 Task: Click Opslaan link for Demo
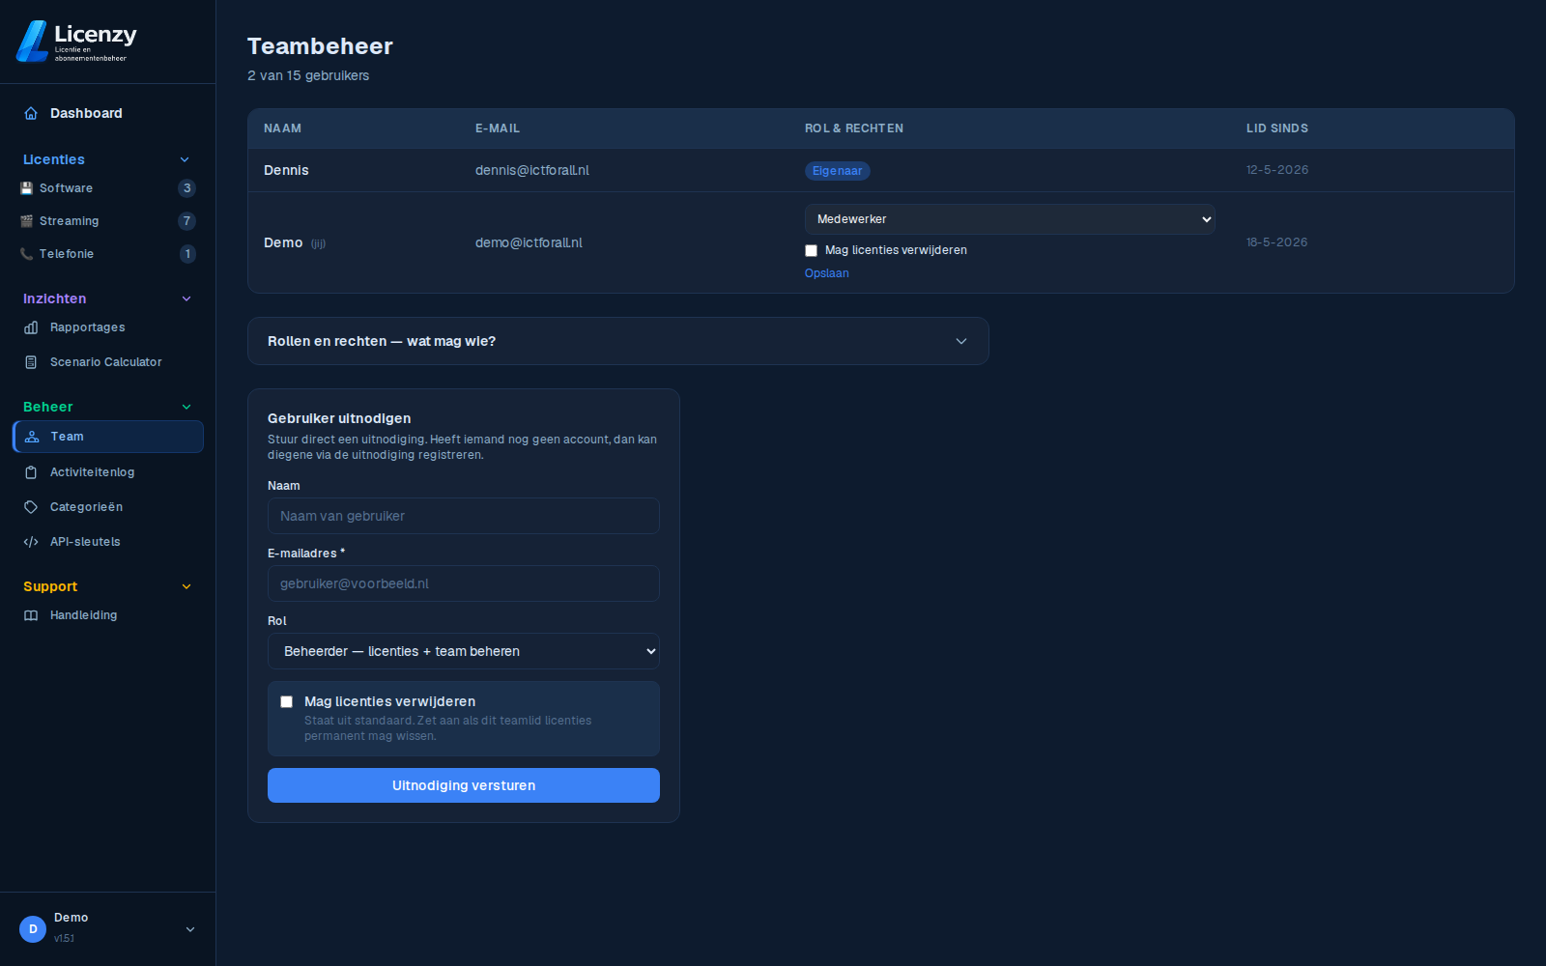827,273
